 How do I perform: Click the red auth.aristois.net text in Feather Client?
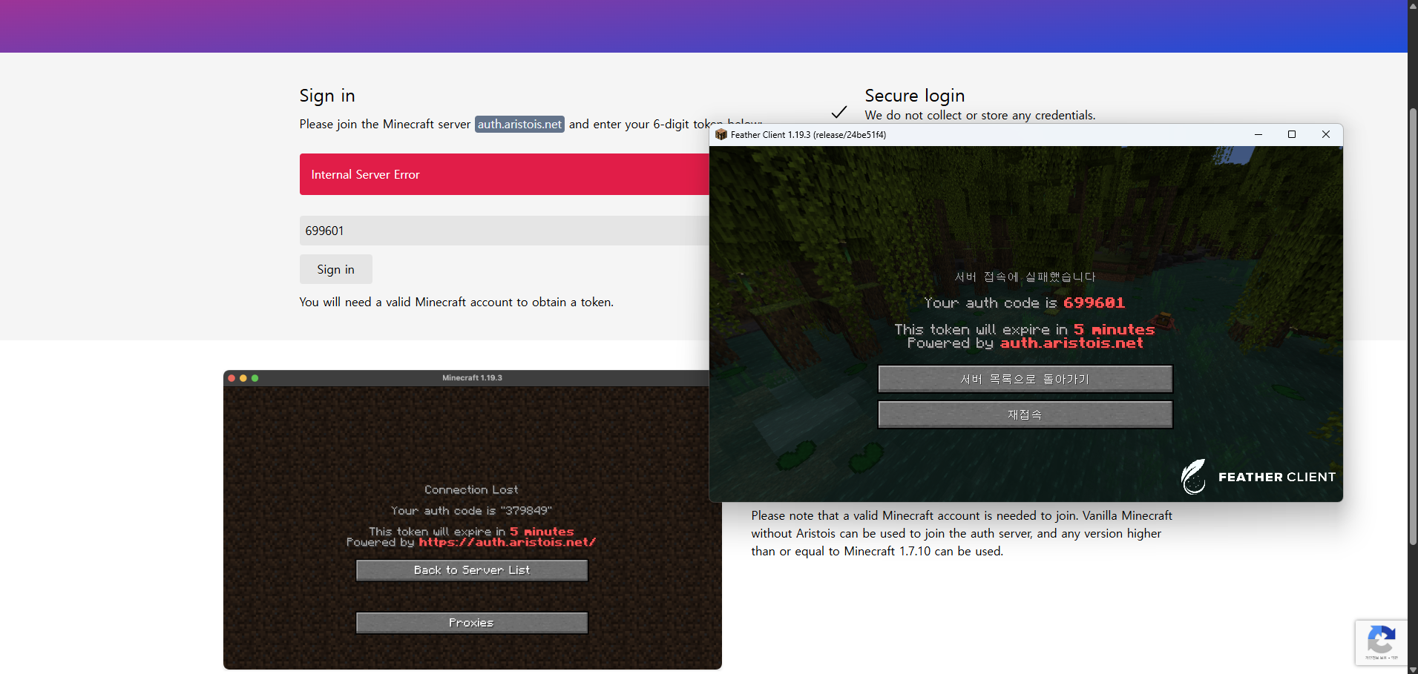coord(1071,343)
